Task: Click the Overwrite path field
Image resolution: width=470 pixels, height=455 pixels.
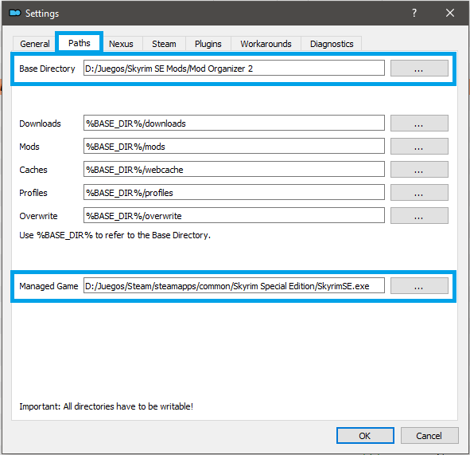Action: (234, 215)
